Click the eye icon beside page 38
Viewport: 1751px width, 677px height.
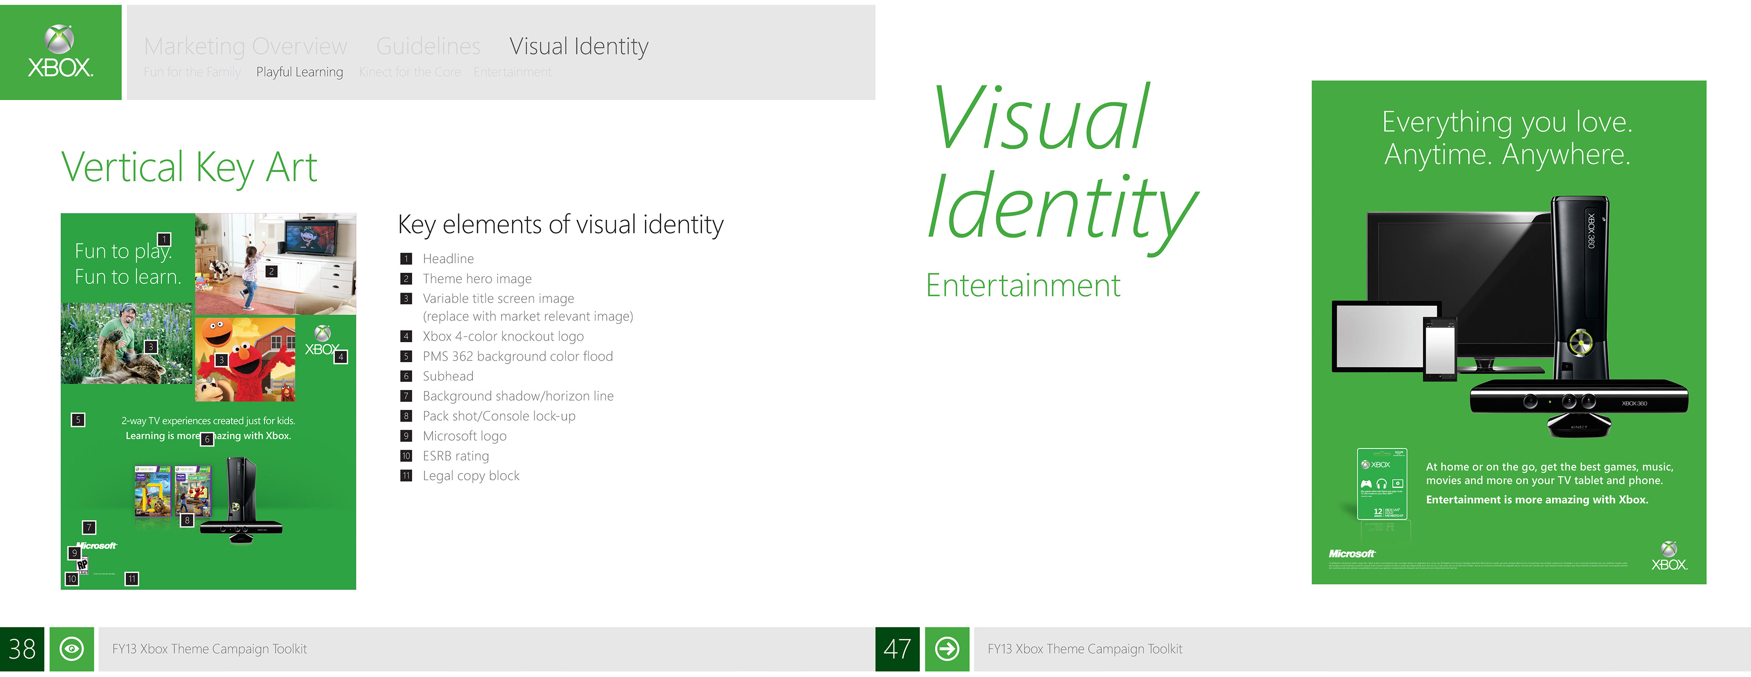pos(72,649)
